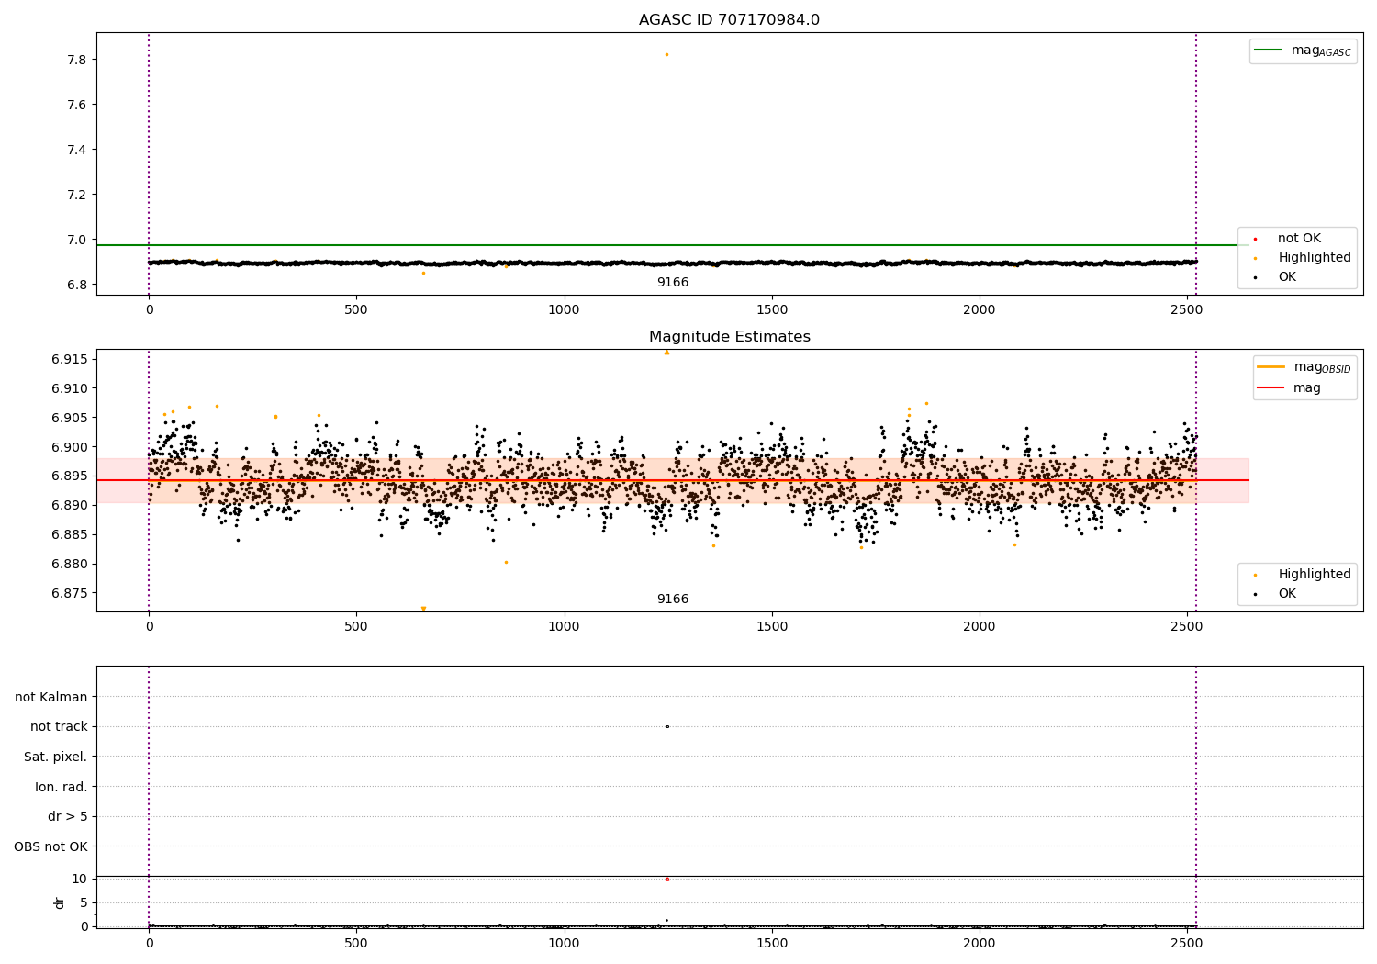The image size is (1377, 964).
Task: Click the 6.880 y-axis tick label
Action: [69, 564]
